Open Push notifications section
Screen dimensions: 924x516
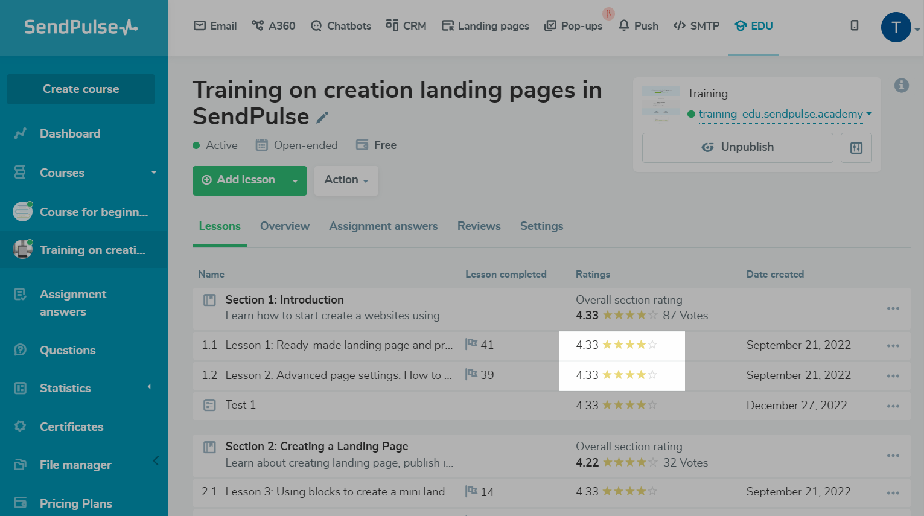(x=639, y=26)
